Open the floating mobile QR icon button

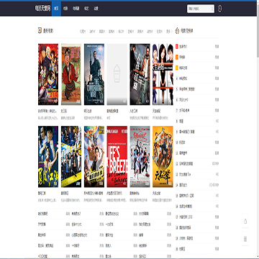click(x=245, y=239)
